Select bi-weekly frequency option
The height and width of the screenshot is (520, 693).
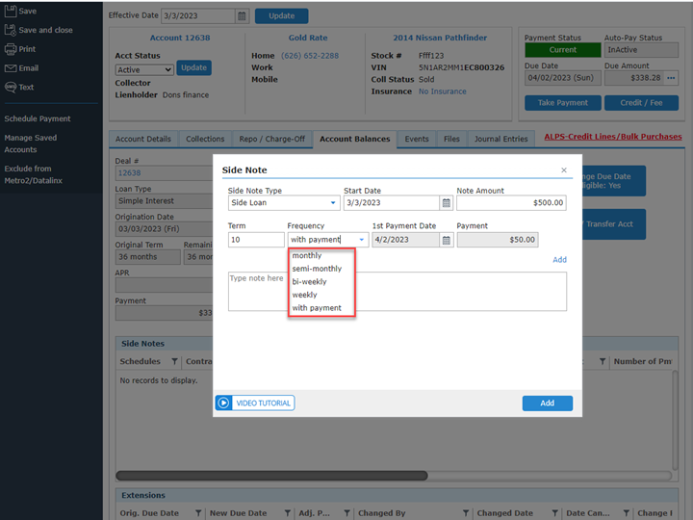coord(309,281)
